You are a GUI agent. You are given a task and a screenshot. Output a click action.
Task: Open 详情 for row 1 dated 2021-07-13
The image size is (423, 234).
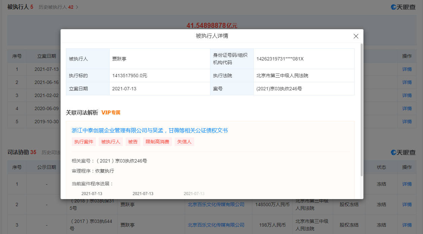coord(407,69)
